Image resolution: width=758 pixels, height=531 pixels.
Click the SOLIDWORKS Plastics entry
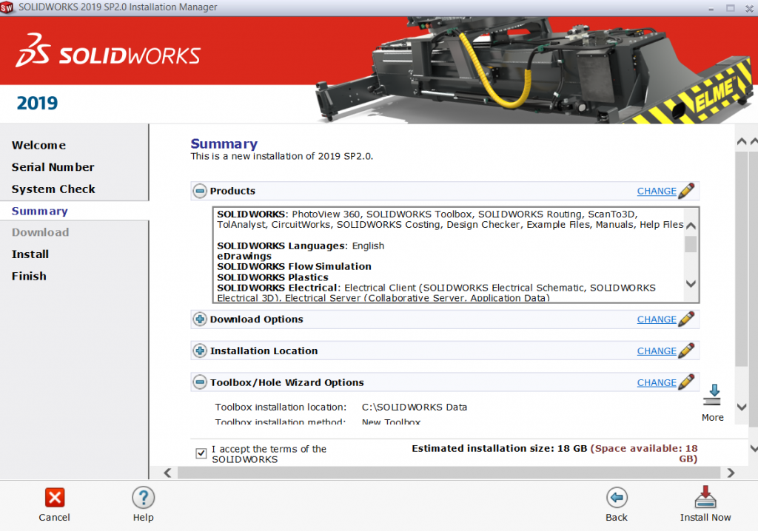point(272,277)
